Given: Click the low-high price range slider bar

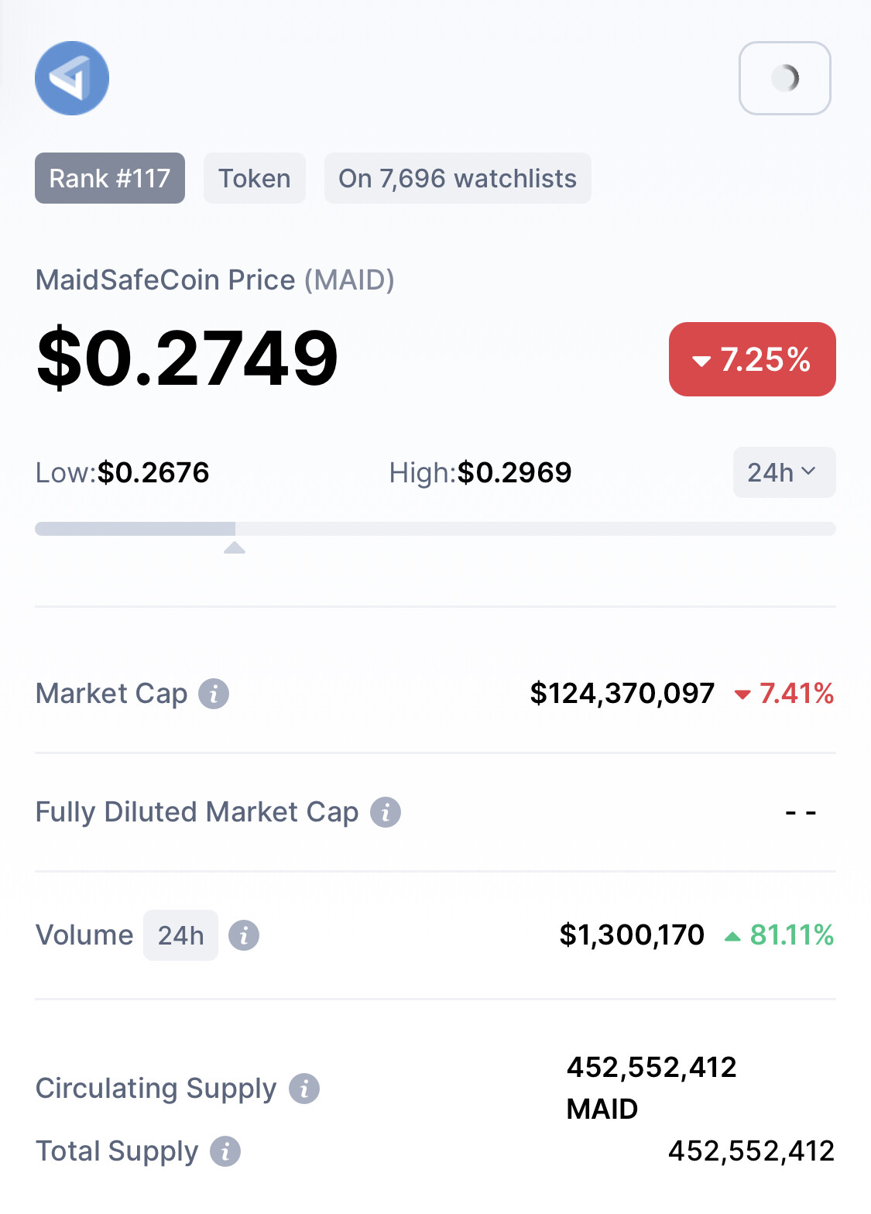Looking at the screenshot, I should coord(435,529).
